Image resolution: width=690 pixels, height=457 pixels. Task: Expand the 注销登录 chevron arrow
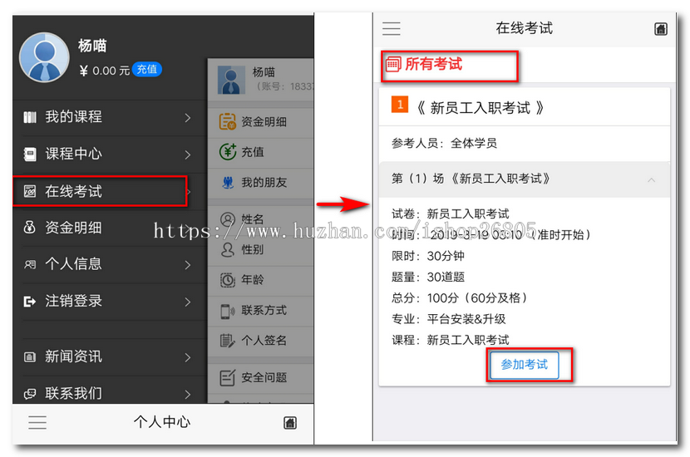point(188,302)
